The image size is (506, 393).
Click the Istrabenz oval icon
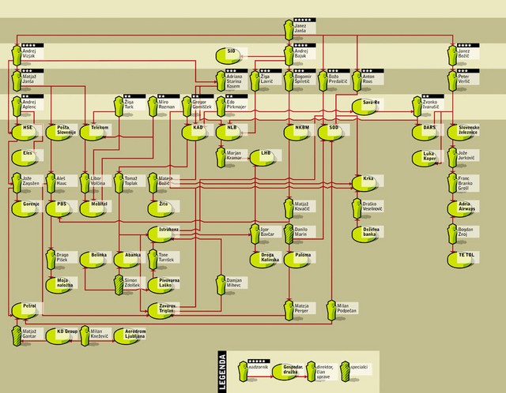[x=160, y=234]
